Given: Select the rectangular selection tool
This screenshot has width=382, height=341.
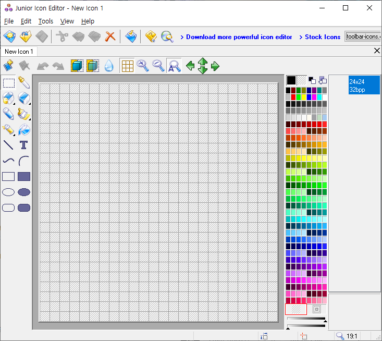Looking at the screenshot, I should 9,82.
